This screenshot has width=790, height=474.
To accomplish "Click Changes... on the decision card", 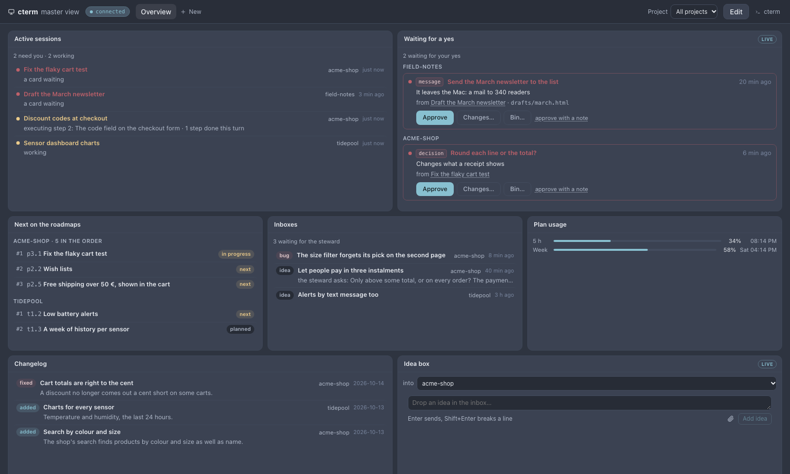I will 478,189.
